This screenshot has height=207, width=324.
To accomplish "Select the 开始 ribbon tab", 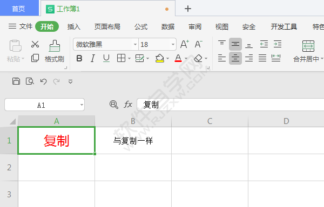I will (47, 26).
